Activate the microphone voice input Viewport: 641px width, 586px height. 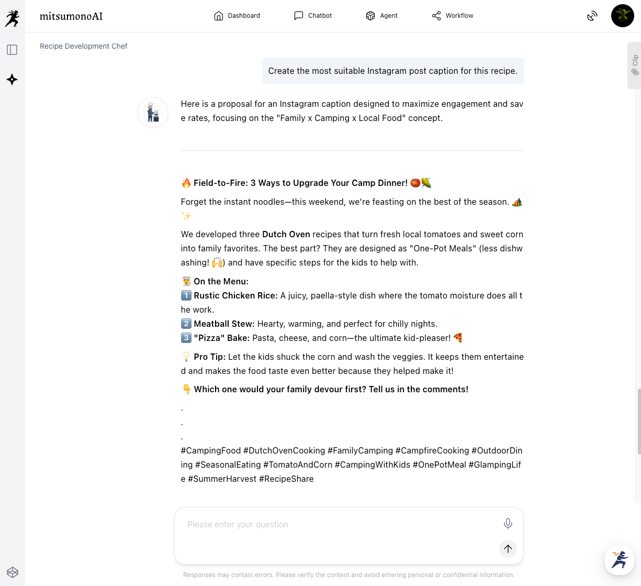(x=508, y=524)
